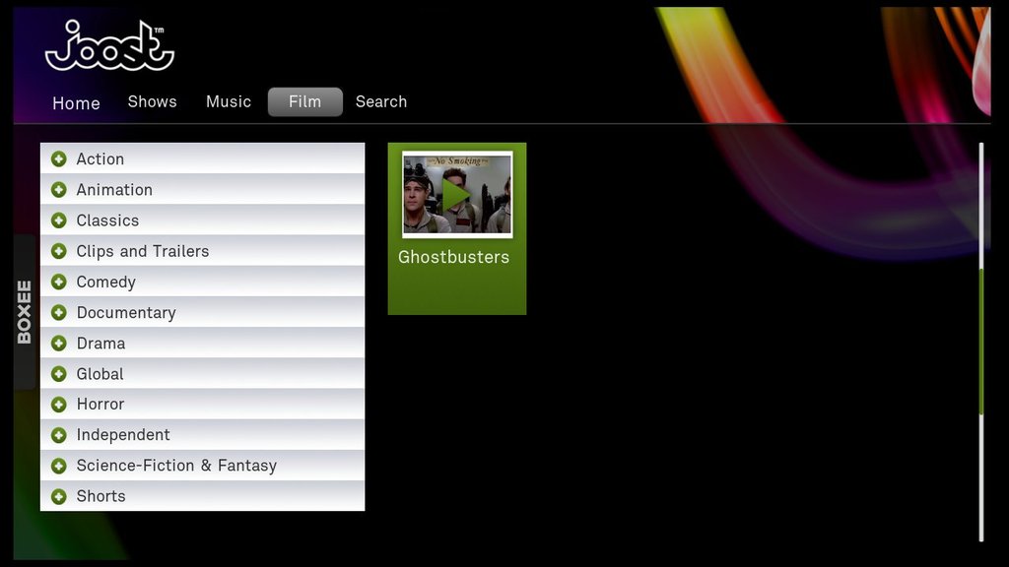Expand the Global genre plus icon
Image resolution: width=1009 pixels, height=567 pixels.
coord(58,373)
